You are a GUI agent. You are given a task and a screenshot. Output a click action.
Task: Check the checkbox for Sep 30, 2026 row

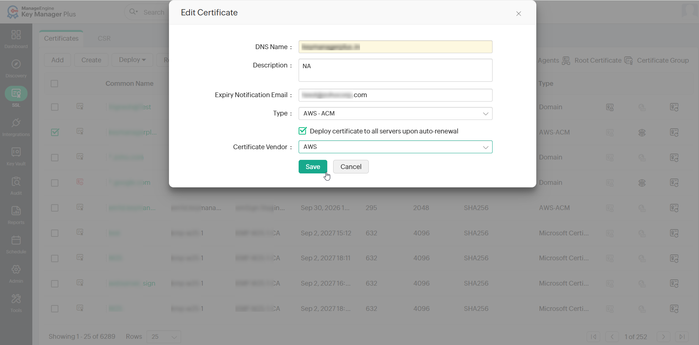(x=55, y=208)
